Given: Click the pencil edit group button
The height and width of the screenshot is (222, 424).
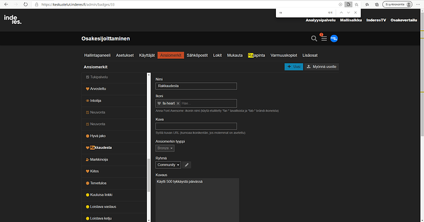Looking at the screenshot, I should (x=187, y=165).
